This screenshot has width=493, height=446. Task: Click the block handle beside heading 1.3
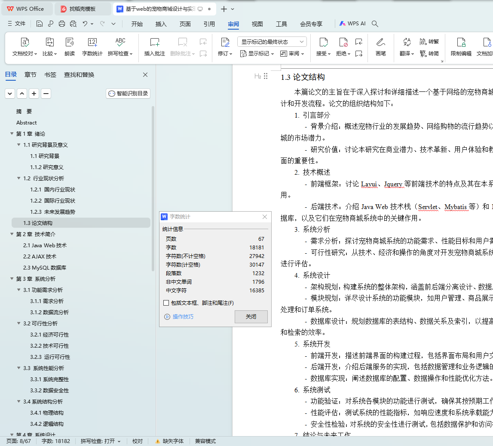click(266, 76)
